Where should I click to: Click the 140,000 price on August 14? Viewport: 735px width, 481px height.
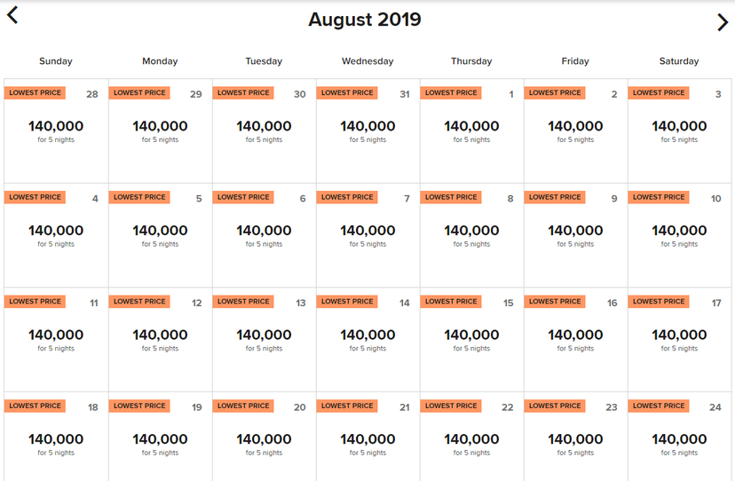pyautogui.click(x=367, y=335)
